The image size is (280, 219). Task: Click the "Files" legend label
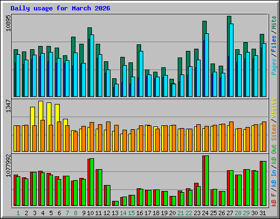274,44
